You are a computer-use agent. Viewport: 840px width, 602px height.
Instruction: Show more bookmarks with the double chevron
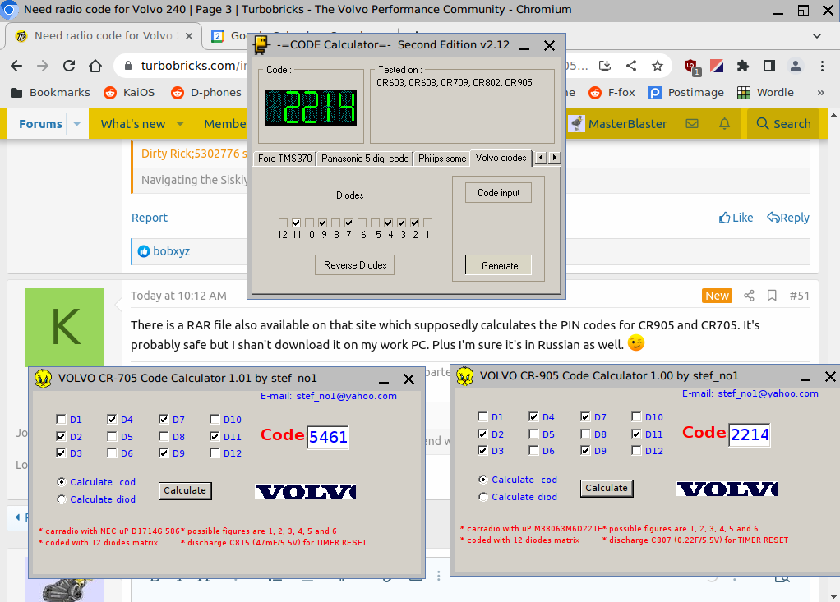[820, 93]
